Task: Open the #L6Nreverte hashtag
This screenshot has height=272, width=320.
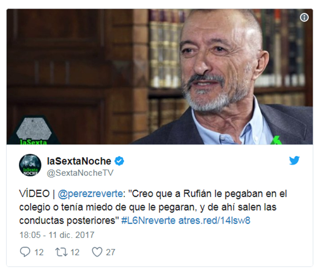Action: pyautogui.click(x=148, y=221)
